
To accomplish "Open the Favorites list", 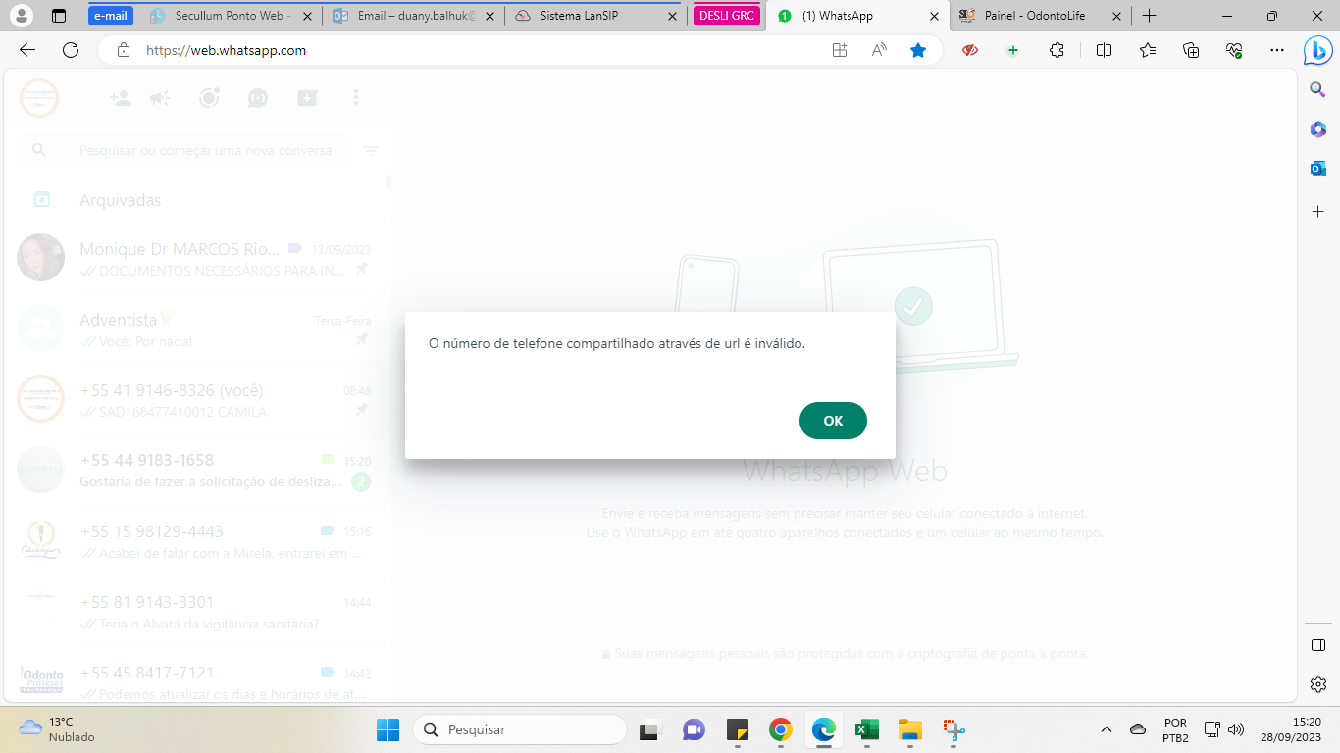I will [x=1148, y=50].
